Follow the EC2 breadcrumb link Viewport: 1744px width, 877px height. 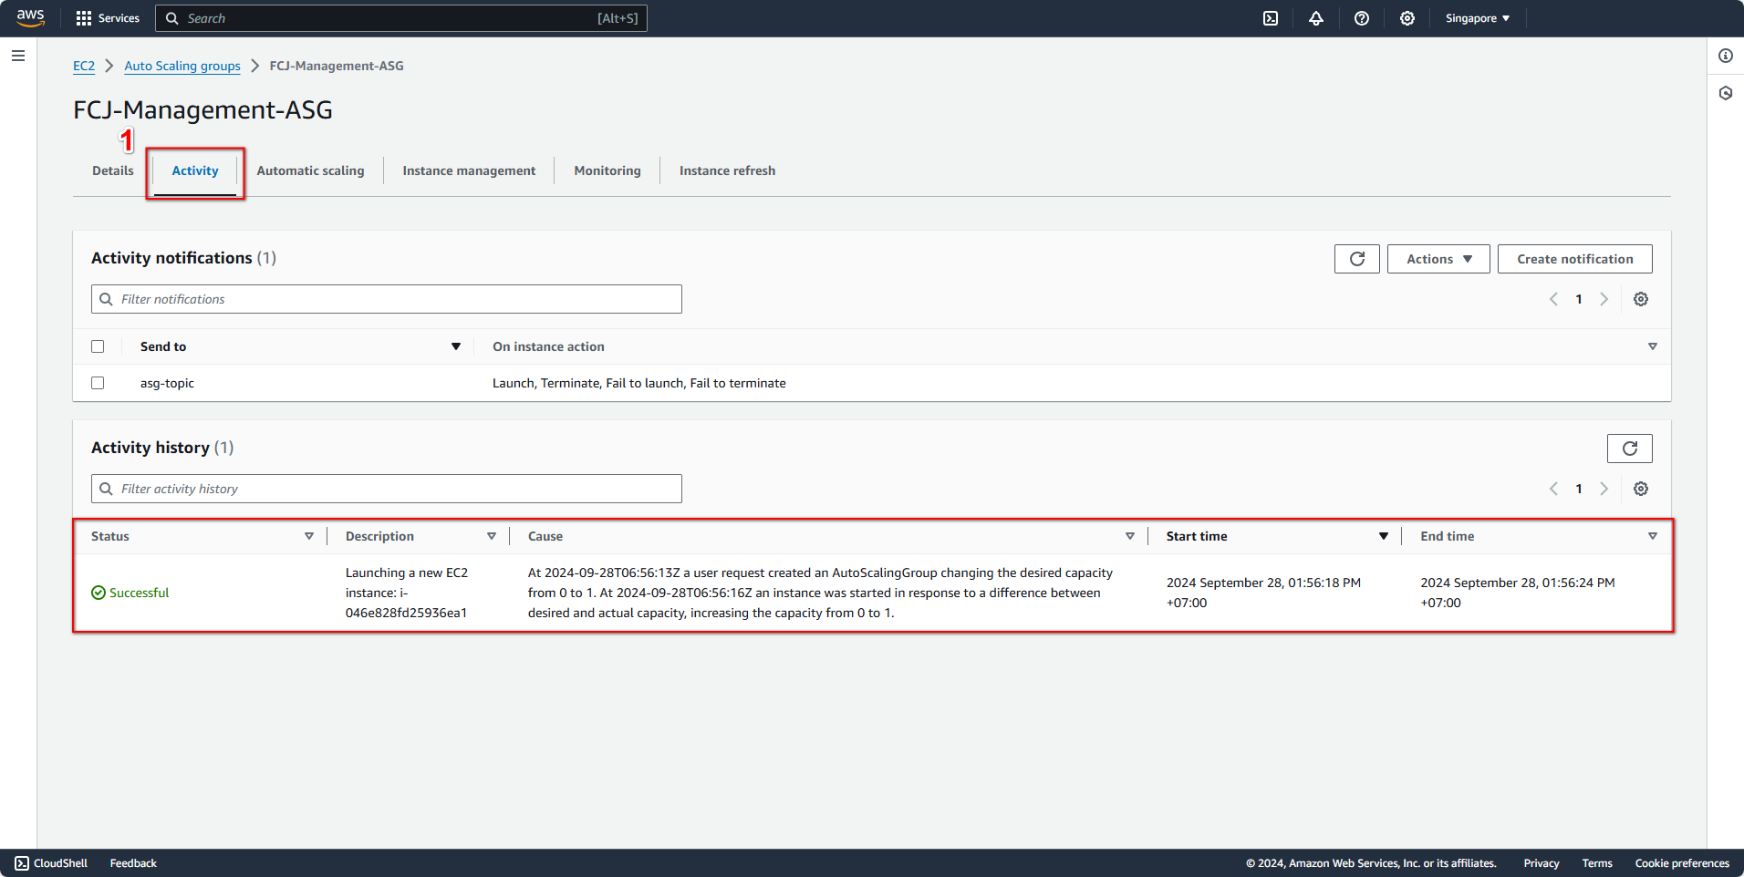click(84, 66)
